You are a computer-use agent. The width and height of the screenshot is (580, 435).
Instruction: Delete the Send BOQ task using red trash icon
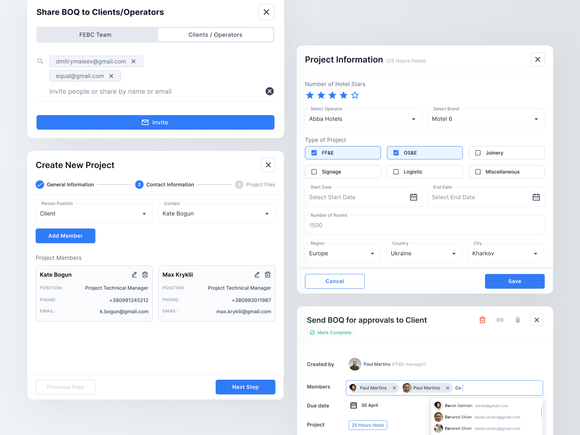[x=482, y=320]
